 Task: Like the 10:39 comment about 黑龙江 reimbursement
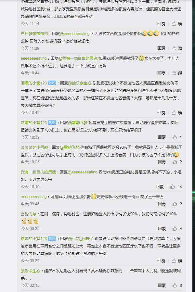point(177,137)
